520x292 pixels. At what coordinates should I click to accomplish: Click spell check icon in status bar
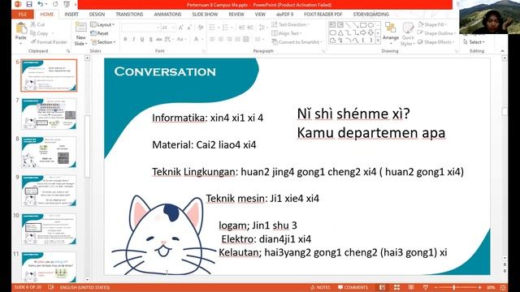pos(50,287)
